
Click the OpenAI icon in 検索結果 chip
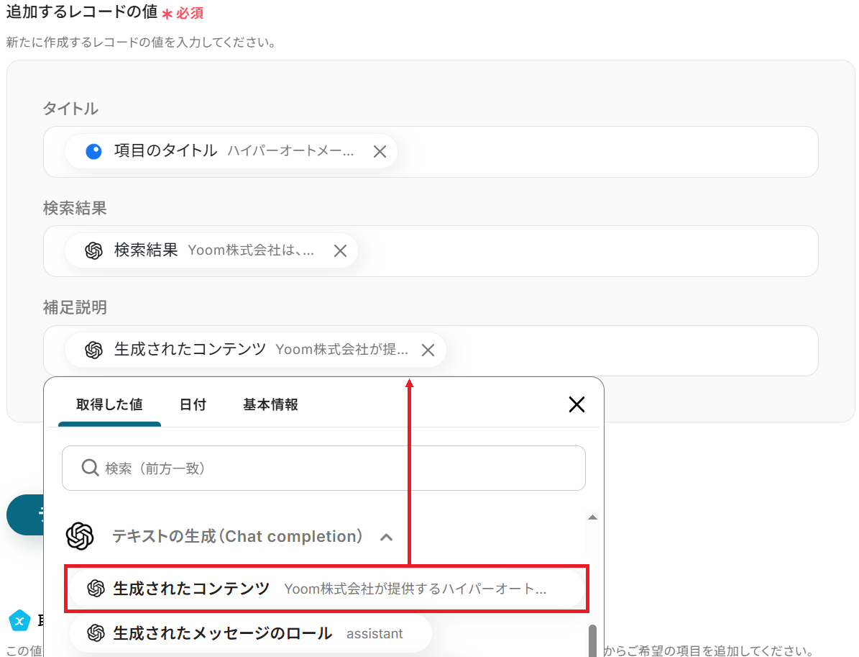click(93, 250)
